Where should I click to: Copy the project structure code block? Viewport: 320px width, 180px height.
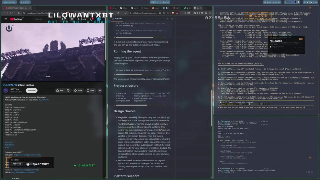(x=168, y=93)
